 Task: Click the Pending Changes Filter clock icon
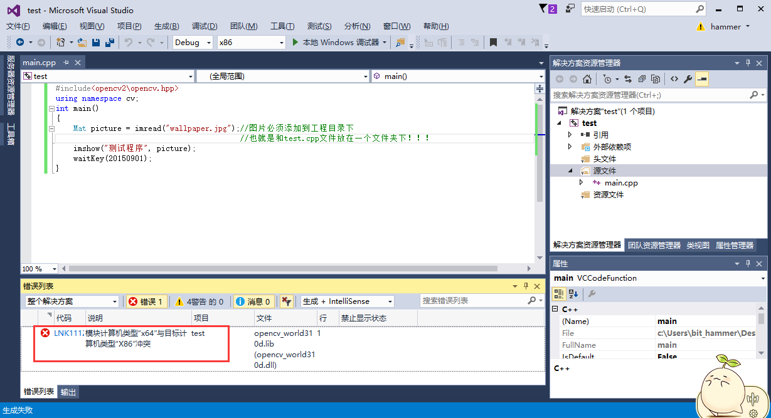pos(607,79)
